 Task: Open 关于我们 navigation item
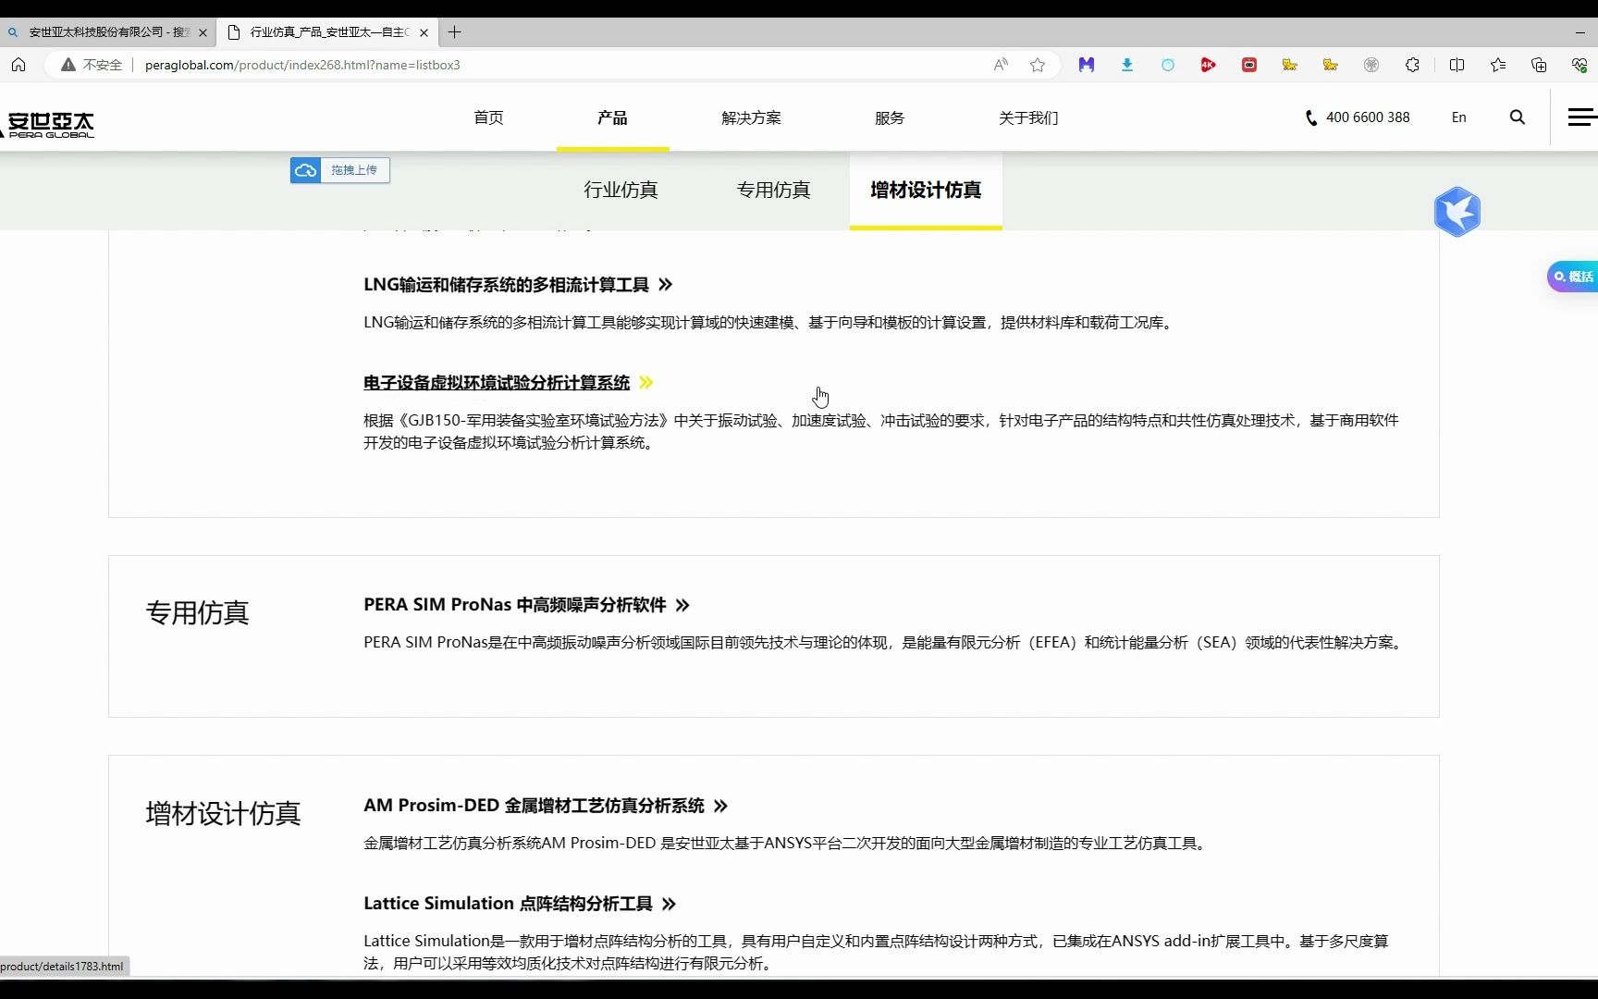tap(1028, 117)
